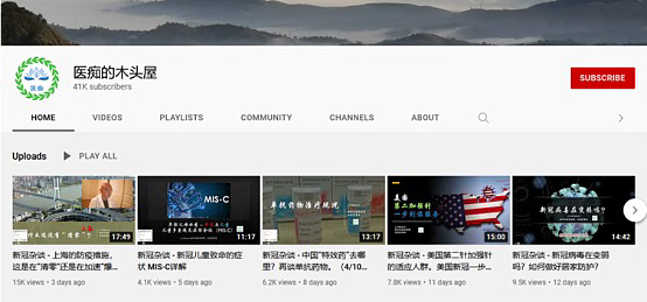The height and width of the screenshot is (302, 647).
Task: Go to the Community tab
Action: (x=266, y=118)
